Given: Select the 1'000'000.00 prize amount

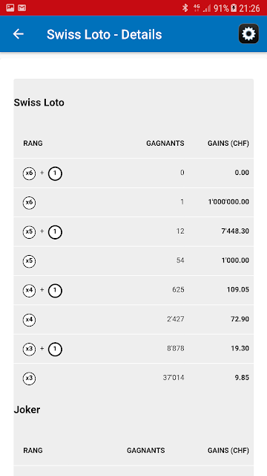Looking at the screenshot, I should pyautogui.click(x=228, y=202).
